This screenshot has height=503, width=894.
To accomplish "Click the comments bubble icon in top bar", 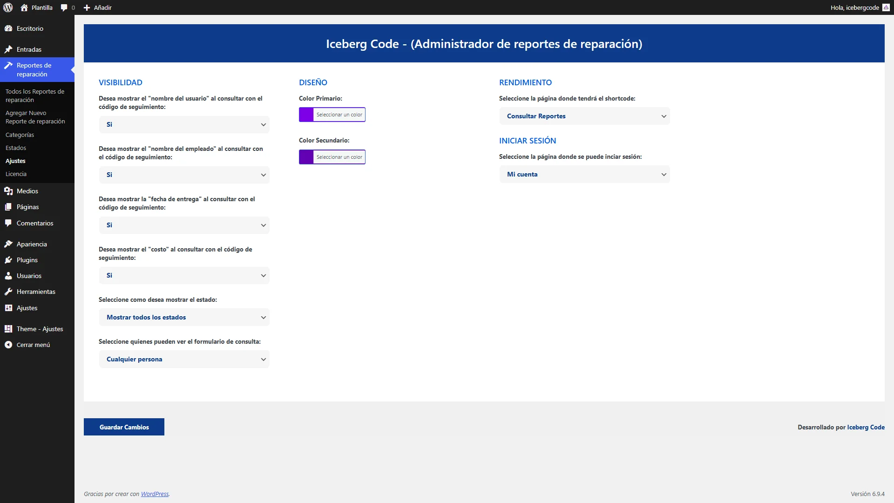I will tap(64, 7).
